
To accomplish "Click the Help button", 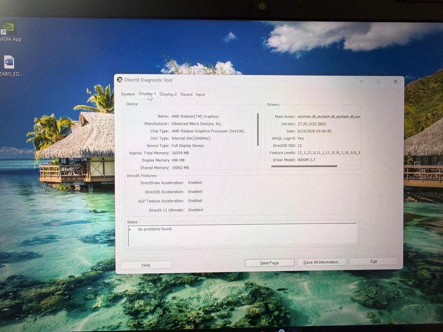I will coord(146,265).
